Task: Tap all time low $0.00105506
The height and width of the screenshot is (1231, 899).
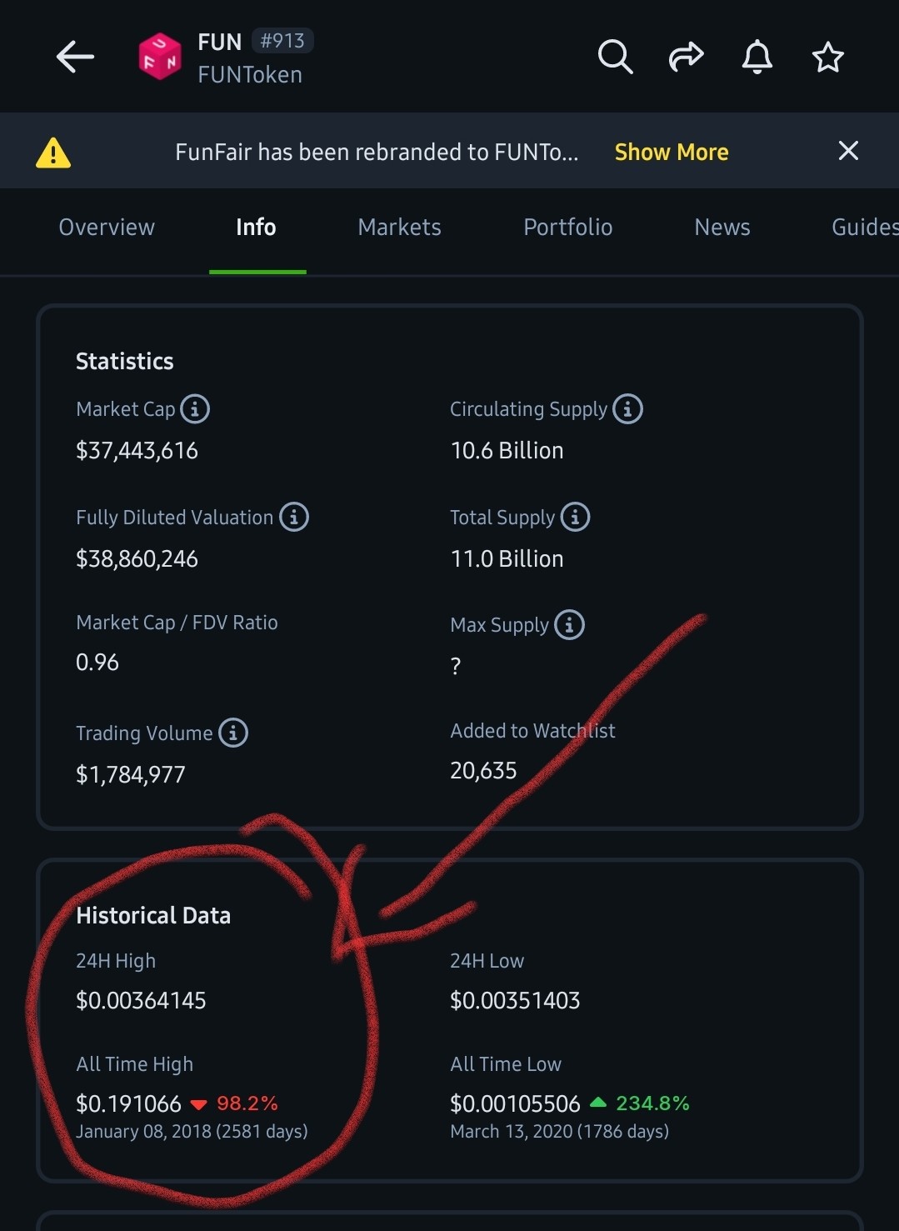Action: [515, 1104]
